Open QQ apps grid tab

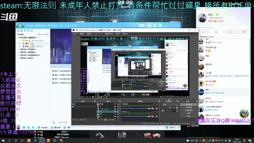click(x=244, y=32)
